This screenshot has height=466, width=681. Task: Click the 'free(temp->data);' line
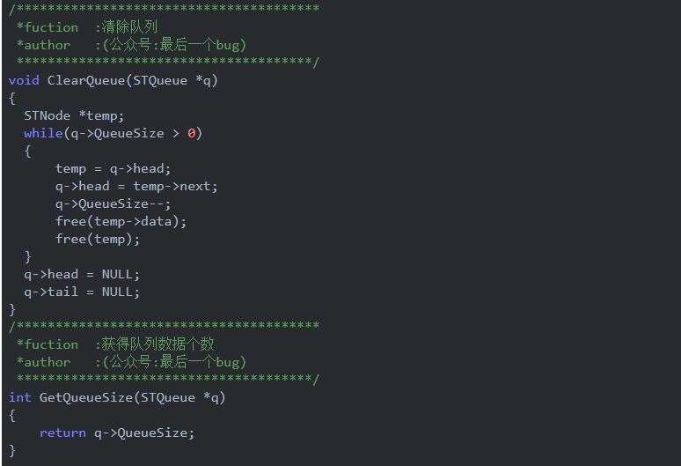coord(121,221)
